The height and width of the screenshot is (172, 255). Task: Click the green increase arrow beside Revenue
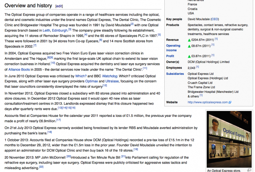coord(189,40)
